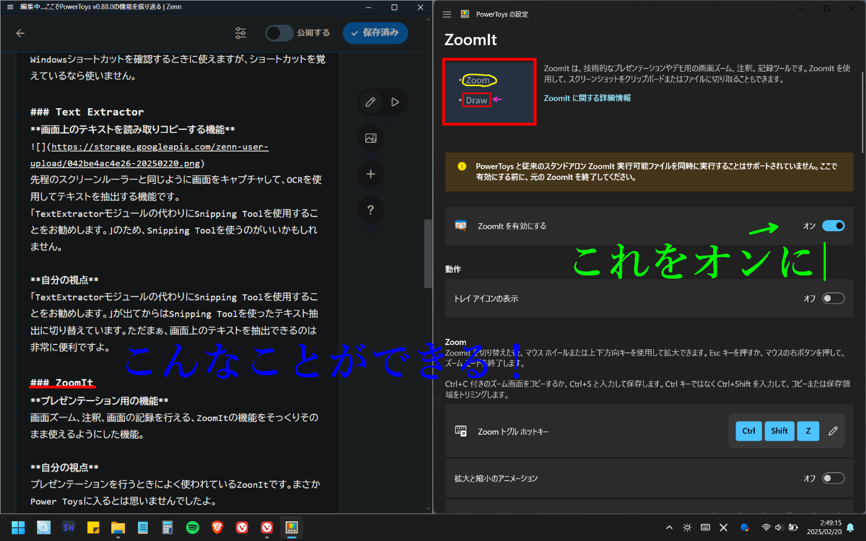Open notification bell in the taskbar

[x=851, y=527]
